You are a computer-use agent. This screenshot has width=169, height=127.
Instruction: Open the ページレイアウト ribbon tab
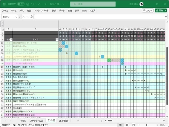[x=41, y=11]
